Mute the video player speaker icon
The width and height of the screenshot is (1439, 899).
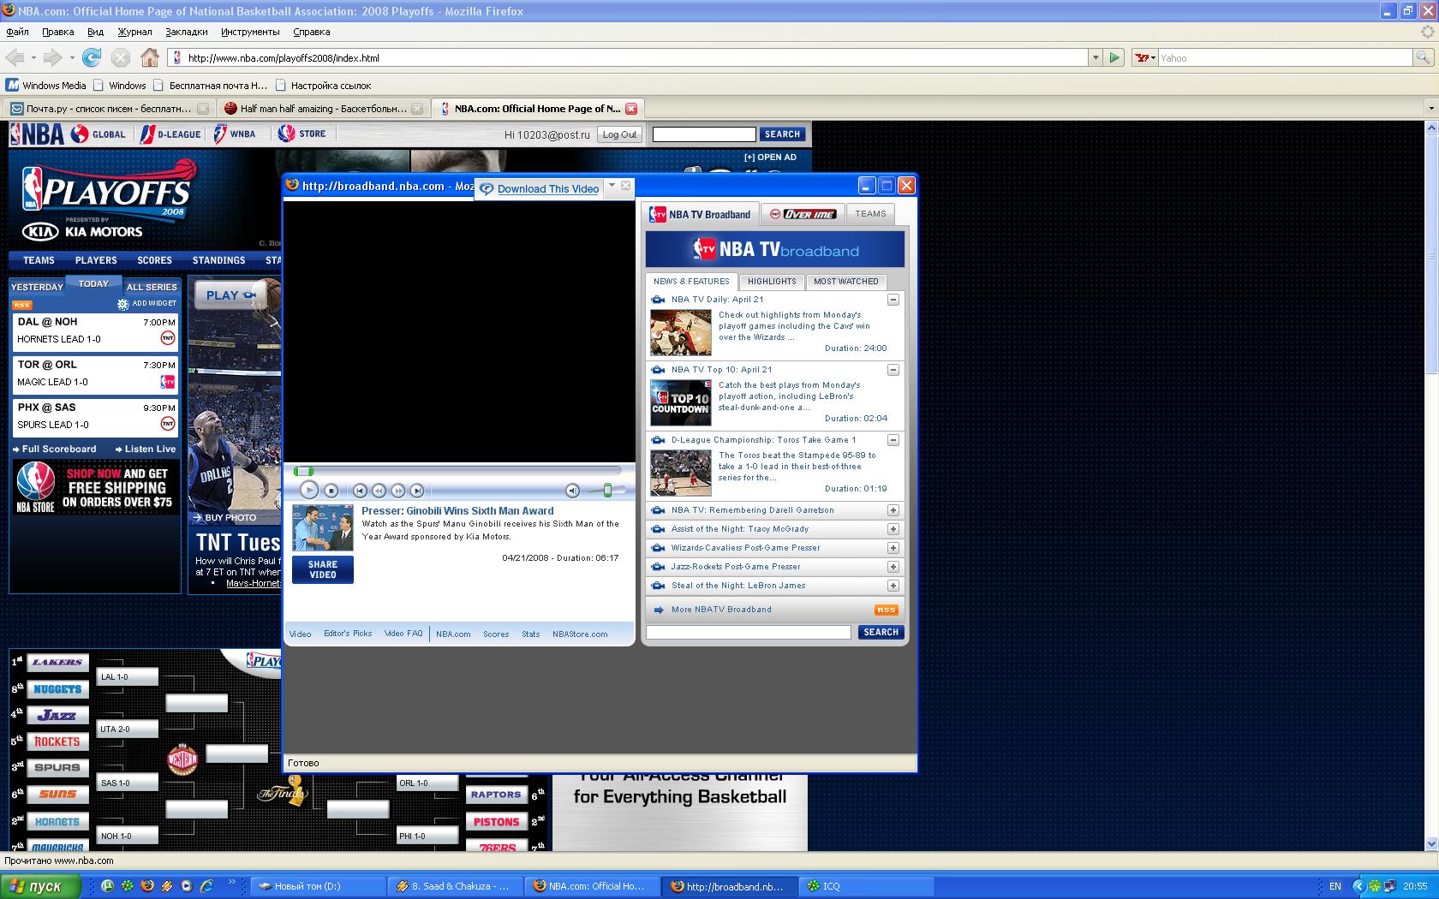573,491
